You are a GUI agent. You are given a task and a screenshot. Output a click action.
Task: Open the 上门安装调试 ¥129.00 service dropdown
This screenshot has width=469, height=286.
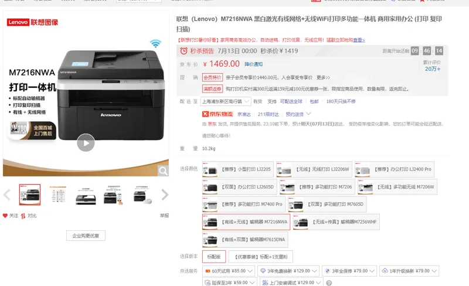pos(291,282)
